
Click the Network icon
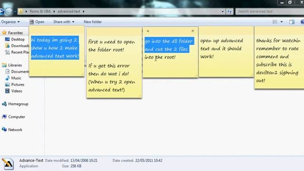pos(4,130)
